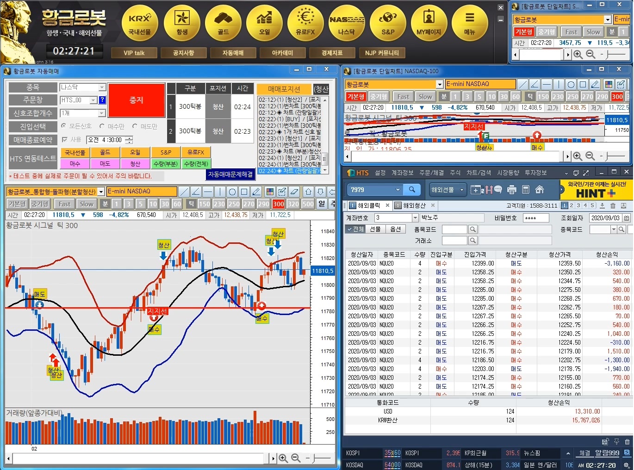634x470 pixels.
Task: Open the KRX 국내선물 gold circle icon
Action: coord(140,23)
